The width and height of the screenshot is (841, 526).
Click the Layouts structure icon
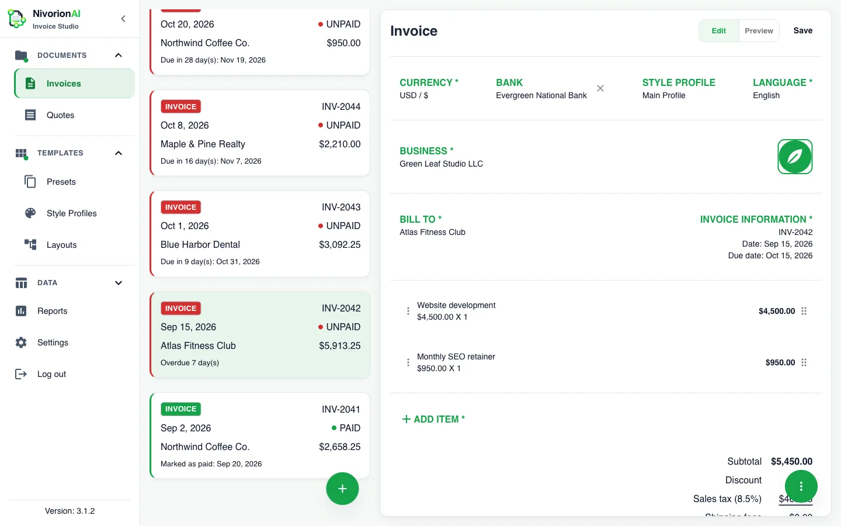click(x=30, y=245)
